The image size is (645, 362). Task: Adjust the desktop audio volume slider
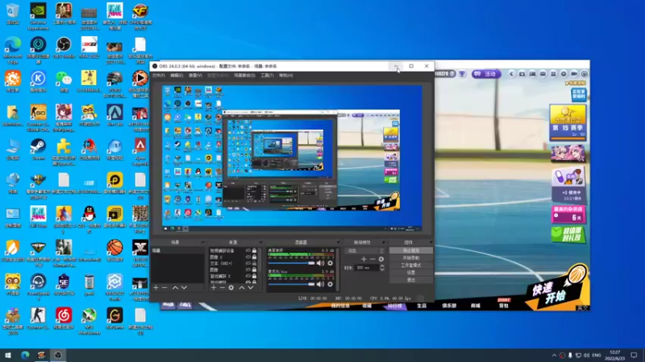pyautogui.click(x=291, y=263)
